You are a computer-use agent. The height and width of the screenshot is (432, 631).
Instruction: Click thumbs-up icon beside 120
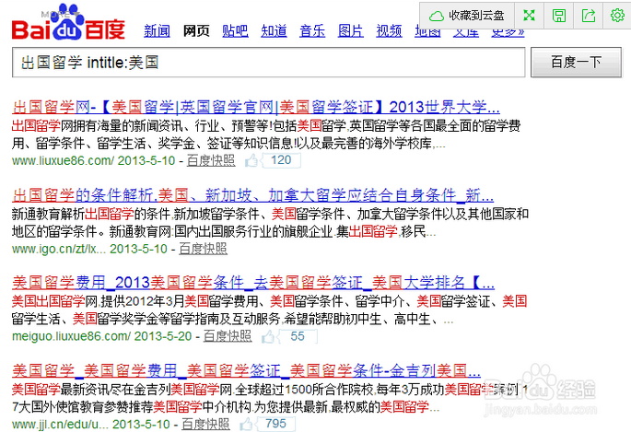coord(251,160)
